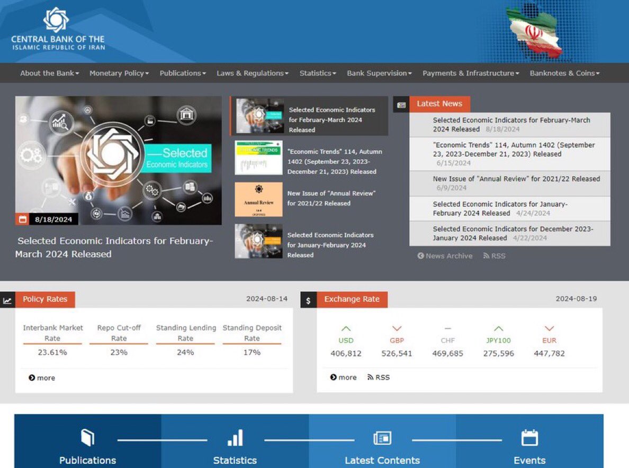Click the Central Bank of Iran logo
The image size is (629, 468).
(58, 29)
